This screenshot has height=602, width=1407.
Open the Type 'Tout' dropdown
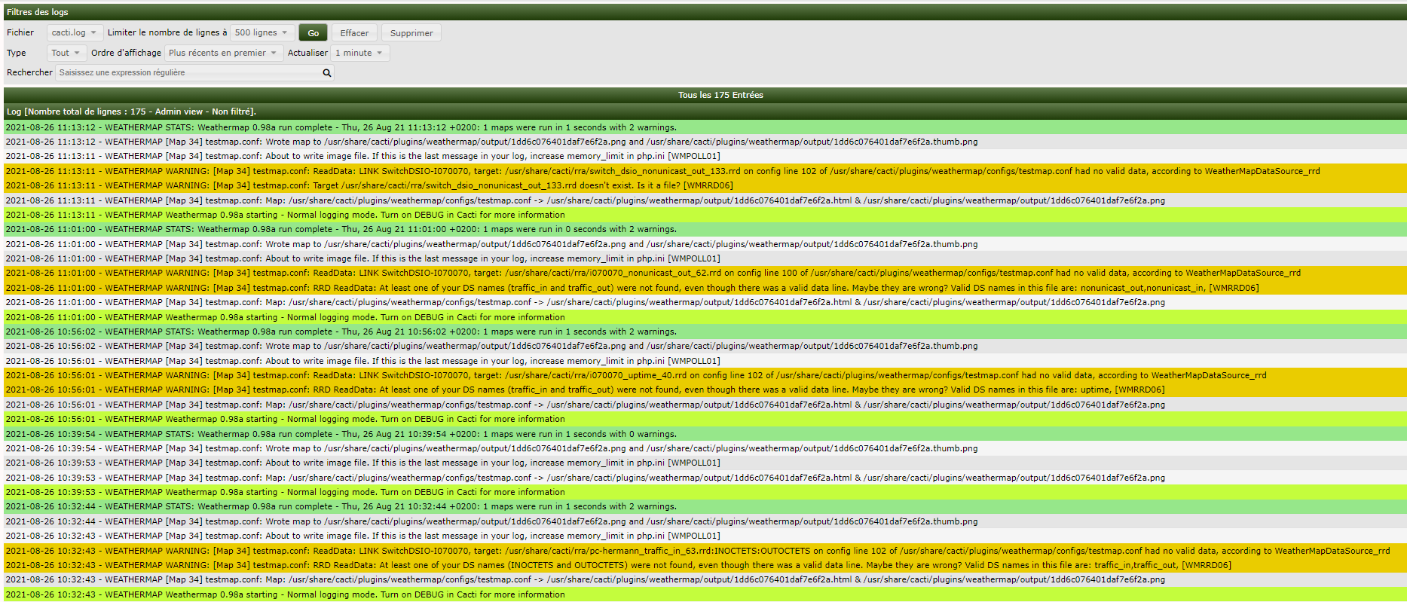pyautogui.click(x=66, y=53)
